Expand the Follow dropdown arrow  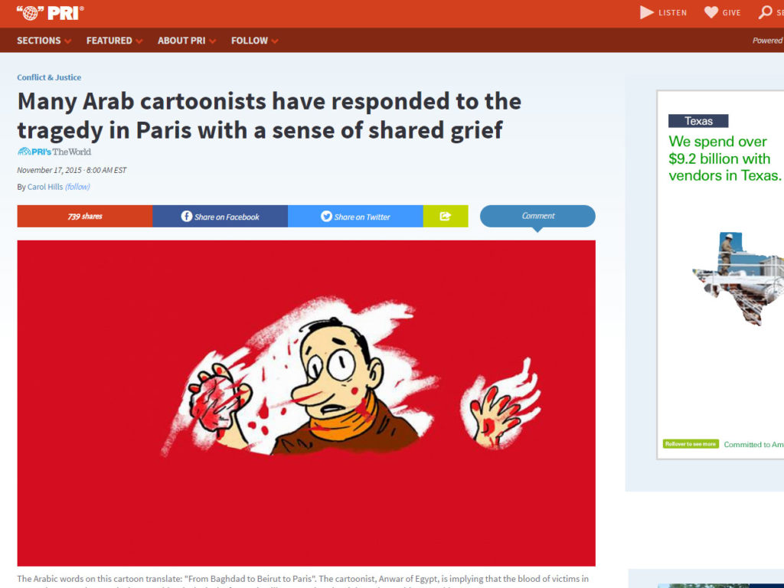point(275,41)
